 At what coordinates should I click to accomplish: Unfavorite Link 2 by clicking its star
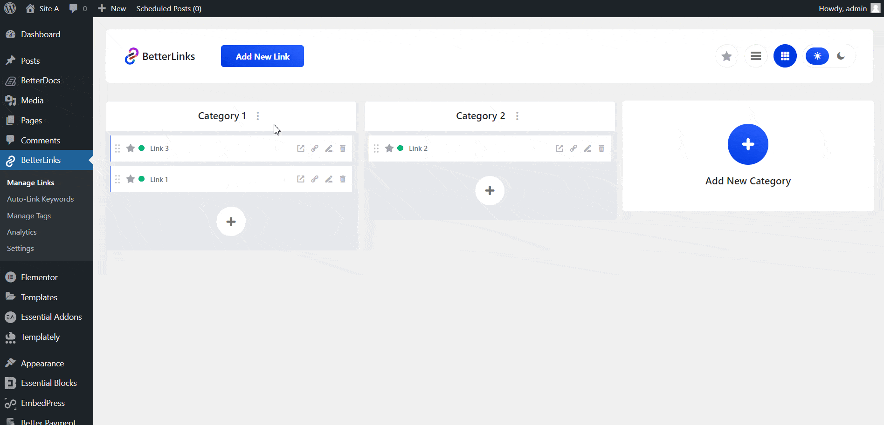[x=389, y=148]
